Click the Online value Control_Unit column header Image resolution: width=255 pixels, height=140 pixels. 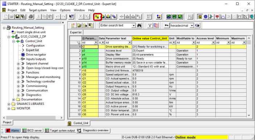pyautogui.click(x=150, y=38)
